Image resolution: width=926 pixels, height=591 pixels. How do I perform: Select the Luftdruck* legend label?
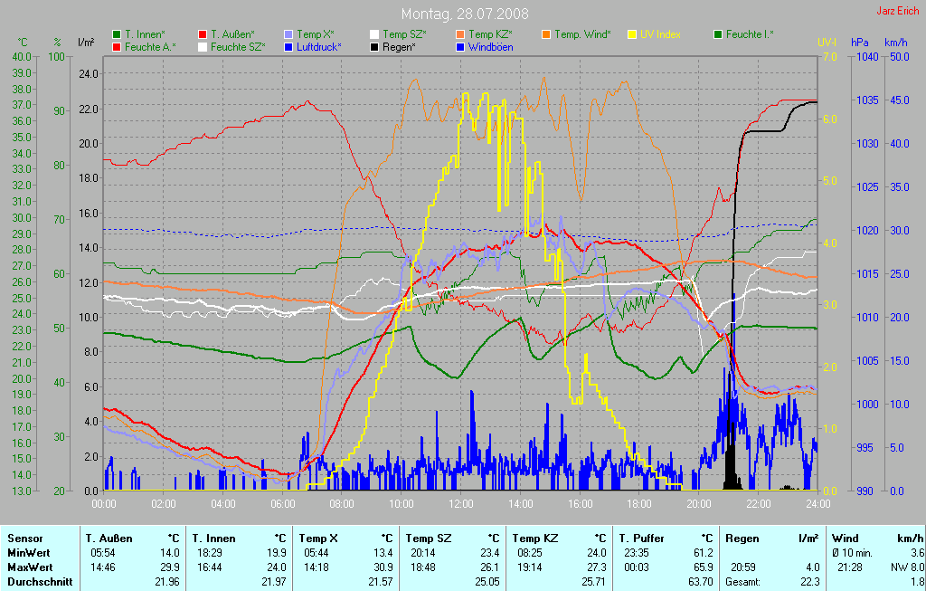click(x=319, y=47)
